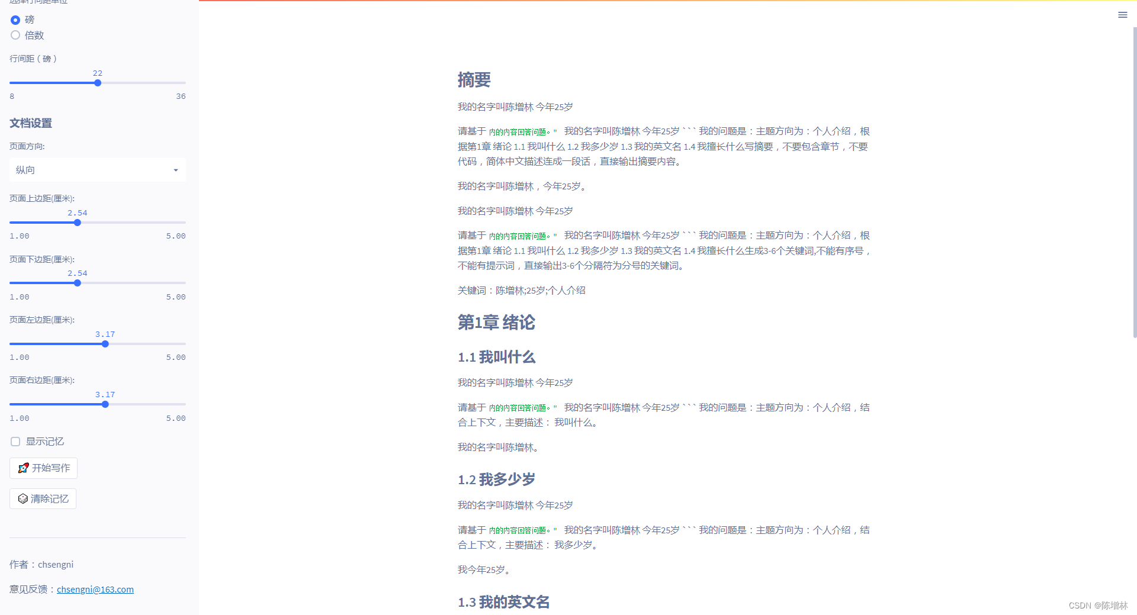Viewport: 1137px width, 615px height.
Task: Click the 我的名字叫陈增林，今年25岁。 paragraph
Action: point(523,186)
